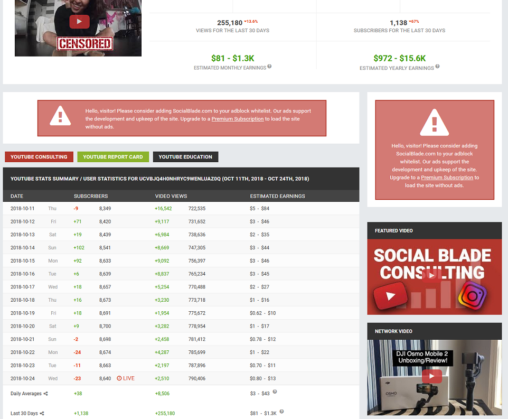
Task: Share Last 30 Days via share icon
Action: coord(42,414)
